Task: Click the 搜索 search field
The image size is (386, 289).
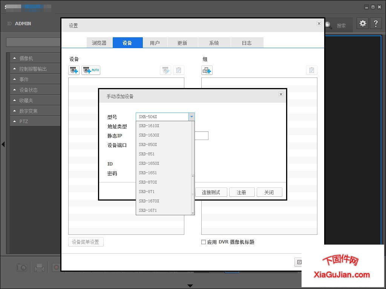Action: 341,26
